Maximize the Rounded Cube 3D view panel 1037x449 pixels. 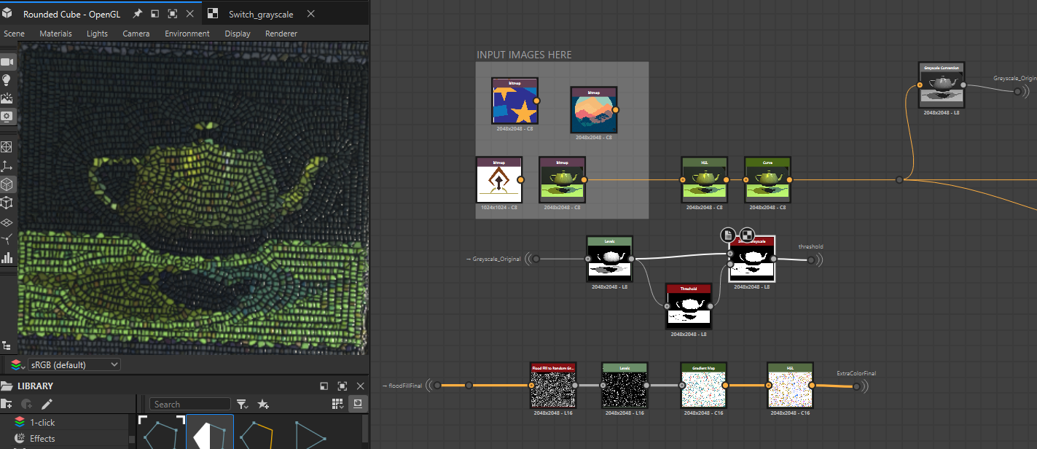coord(173,14)
